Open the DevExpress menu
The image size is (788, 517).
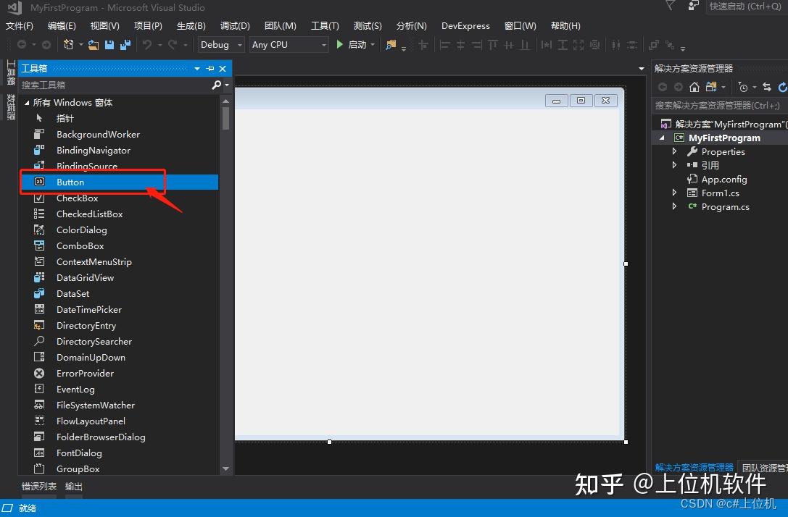tap(465, 25)
